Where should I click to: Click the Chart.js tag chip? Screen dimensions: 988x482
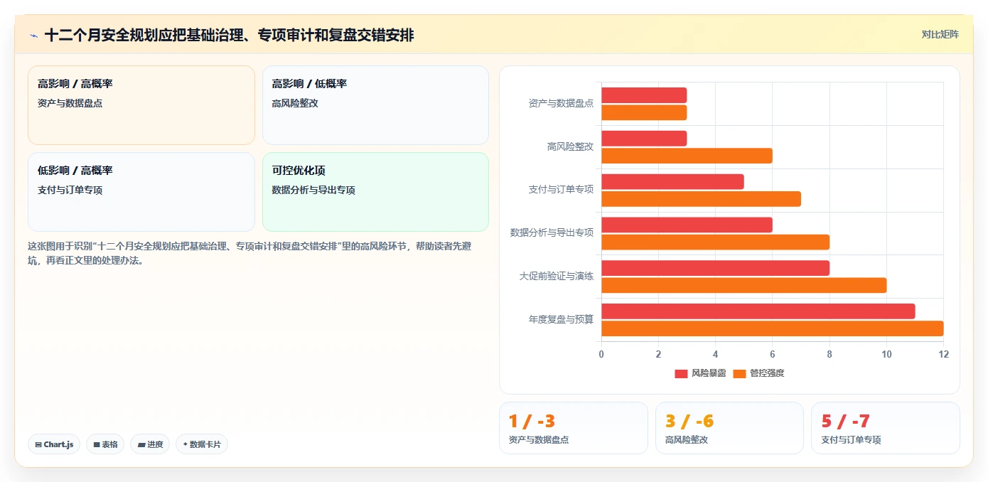54,444
